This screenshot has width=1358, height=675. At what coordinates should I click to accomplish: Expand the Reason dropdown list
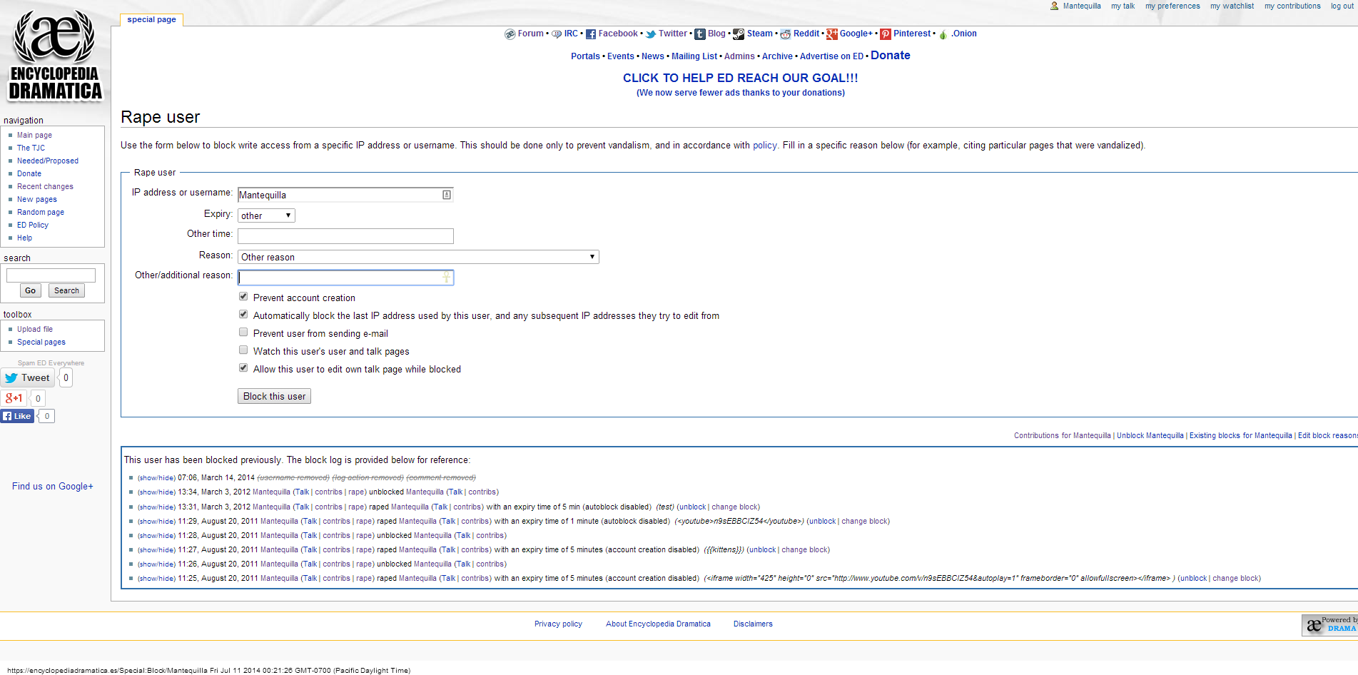418,257
